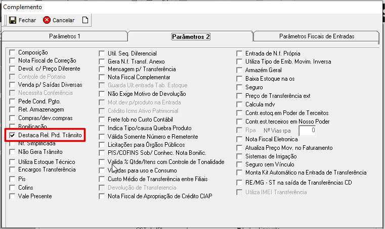Tick the Armazém Geral checkbox
The width and height of the screenshot is (385, 229).
[239, 70]
